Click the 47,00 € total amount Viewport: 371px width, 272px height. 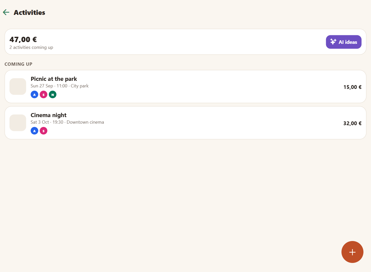point(23,40)
